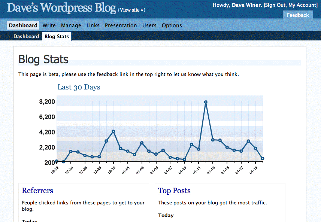The image size is (321, 222).
Task: Switch to the Dashboard sub-tab
Action: coord(26,36)
